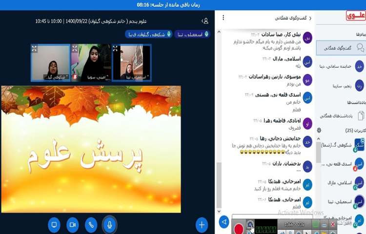
Task: Select اسمعیلی تینا's webcam thumbnail
Action: click(x=131, y=63)
